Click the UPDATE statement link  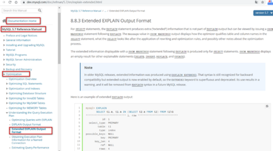pyautogui.click(x=179, y=57)
